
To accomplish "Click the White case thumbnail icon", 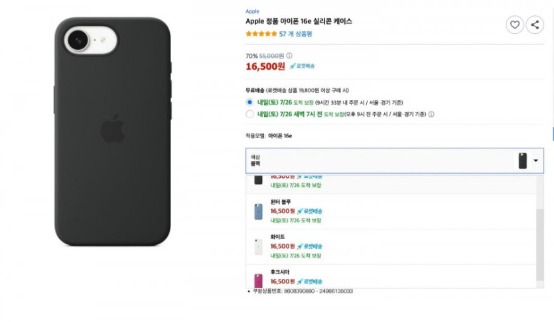I will 258,246.
